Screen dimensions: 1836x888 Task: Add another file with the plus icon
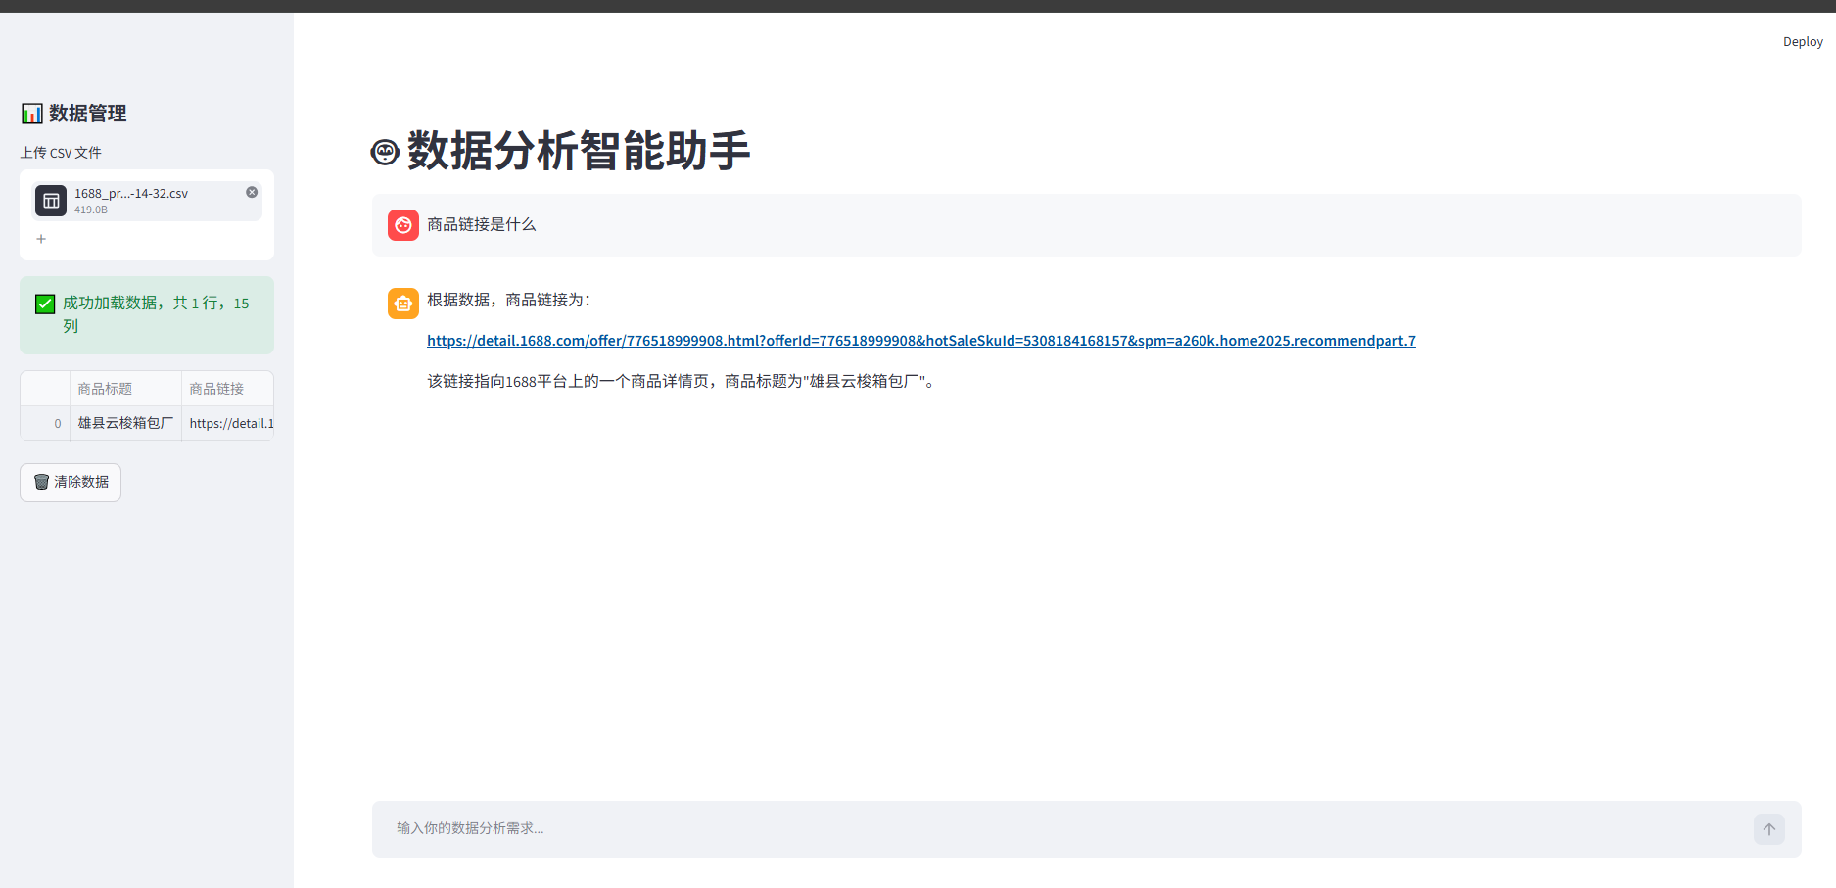point(41,239)
